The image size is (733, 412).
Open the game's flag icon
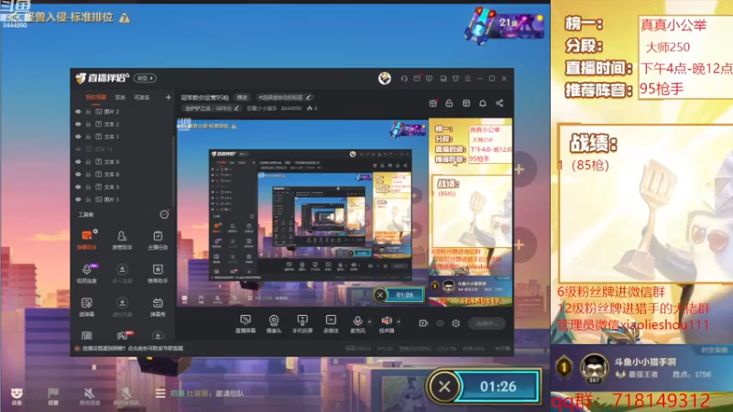53,396
